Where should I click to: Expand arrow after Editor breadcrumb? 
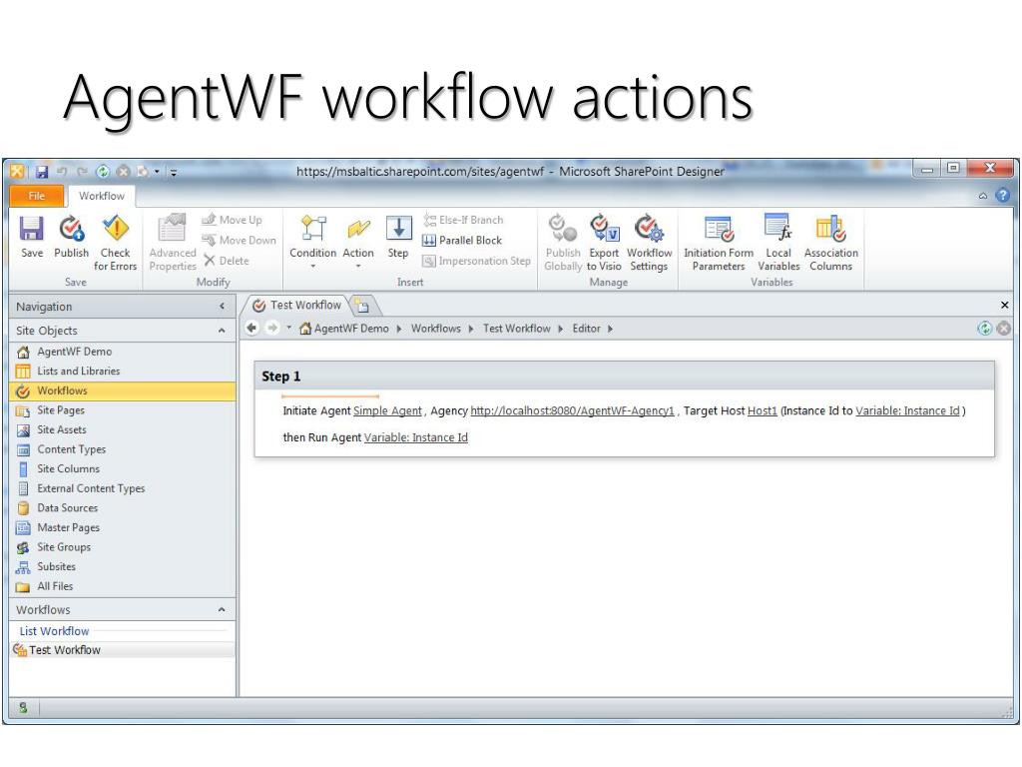(x=610, y=329)
